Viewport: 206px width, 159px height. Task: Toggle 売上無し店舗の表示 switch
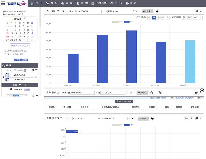(170, 98)
